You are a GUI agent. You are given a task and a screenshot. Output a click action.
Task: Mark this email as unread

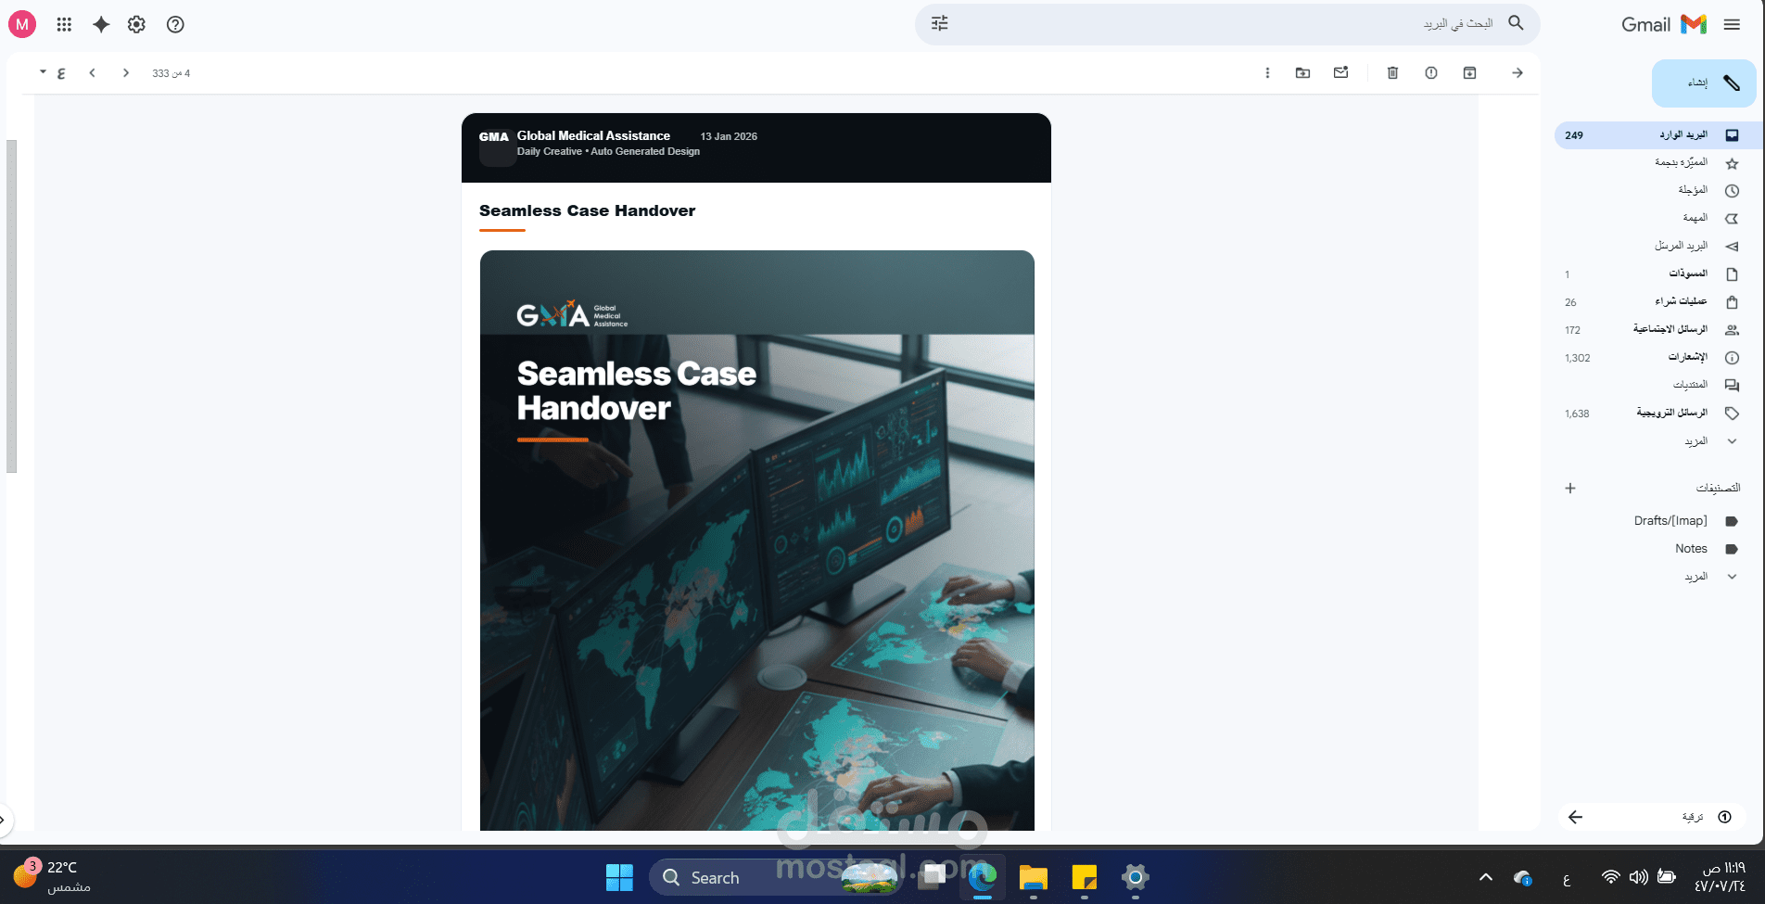(1340, 73)
